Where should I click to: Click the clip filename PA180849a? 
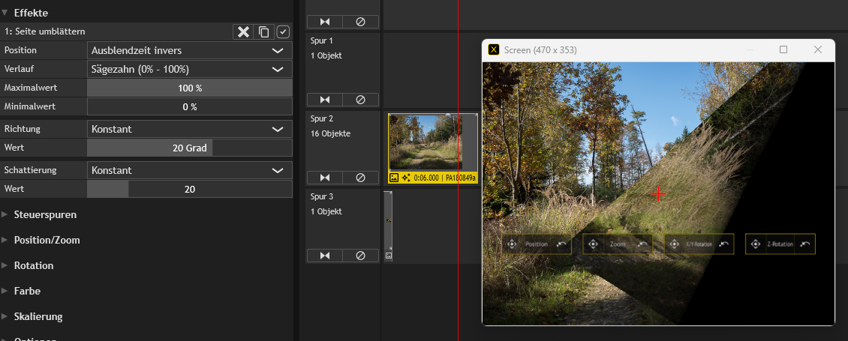460,178
